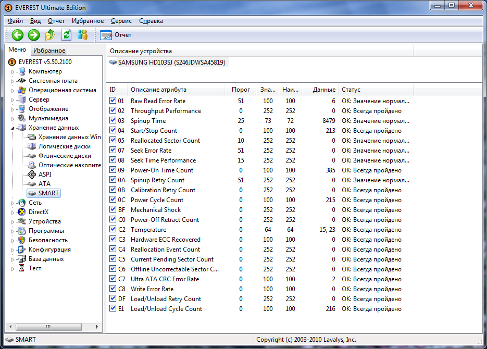Image resolution: width=487 pixels, height=349 pixels.
Task: Uncheck the 03 Spinup Time checkbox
Action: pyautogui.click(x=113, y=120)
